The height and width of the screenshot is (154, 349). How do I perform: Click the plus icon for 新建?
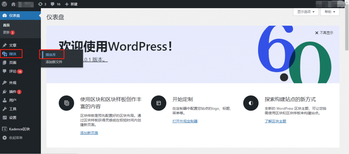click(67, 4)
